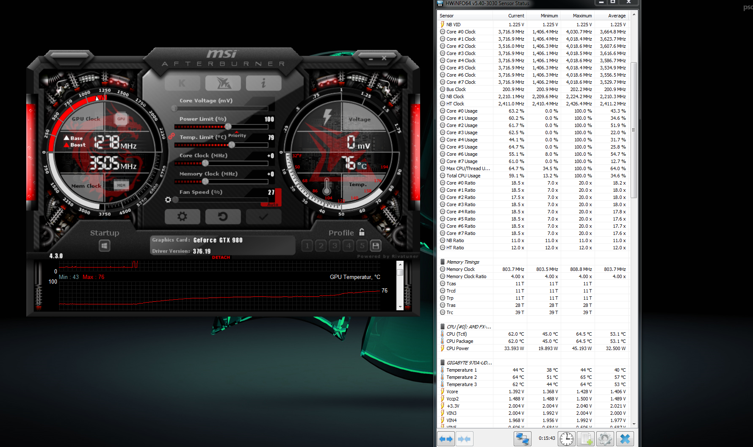Viewport: 753px width, 447px height.
Task: Detach the Afterburner monitoring graph
Action: coord(221,257)
